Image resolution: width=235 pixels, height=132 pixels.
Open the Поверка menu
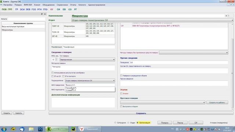click(x=18, y=5)
